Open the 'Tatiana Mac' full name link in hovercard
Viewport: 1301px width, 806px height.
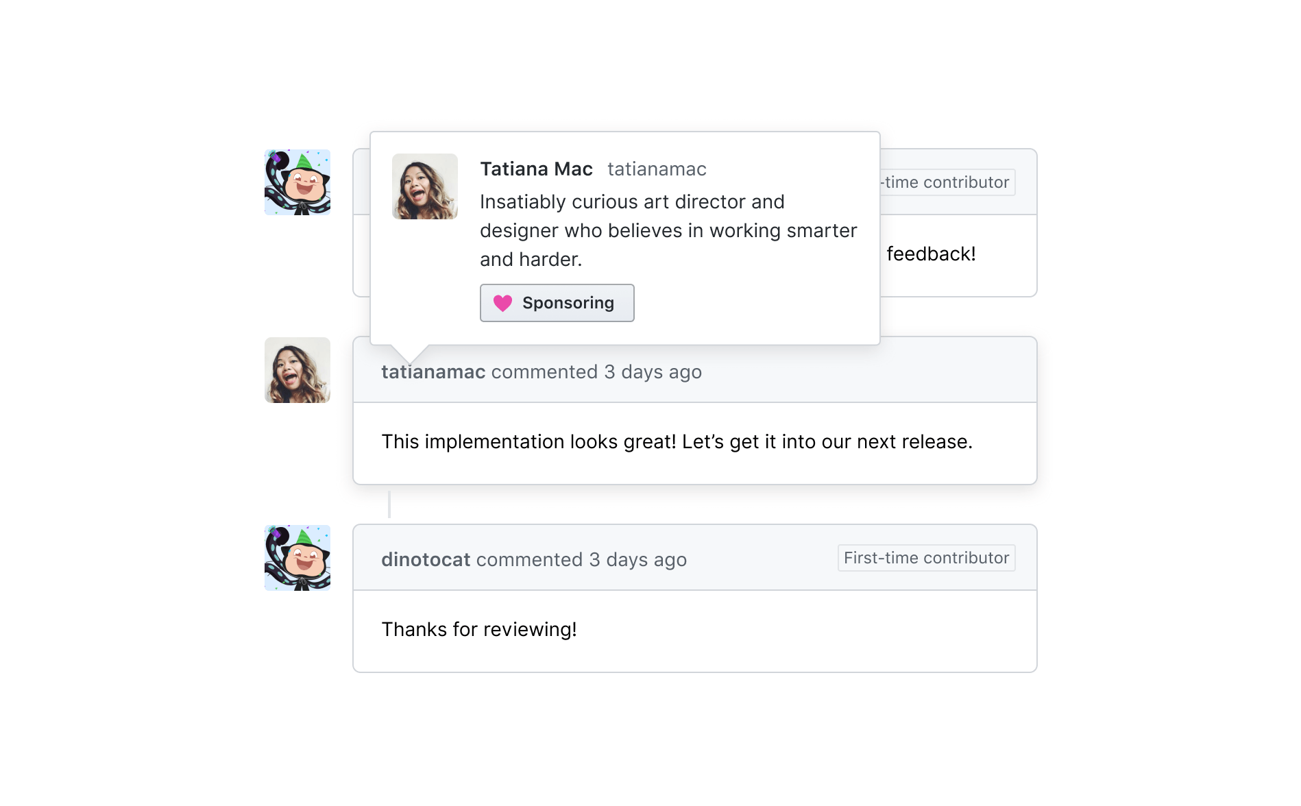pos(536,169)
